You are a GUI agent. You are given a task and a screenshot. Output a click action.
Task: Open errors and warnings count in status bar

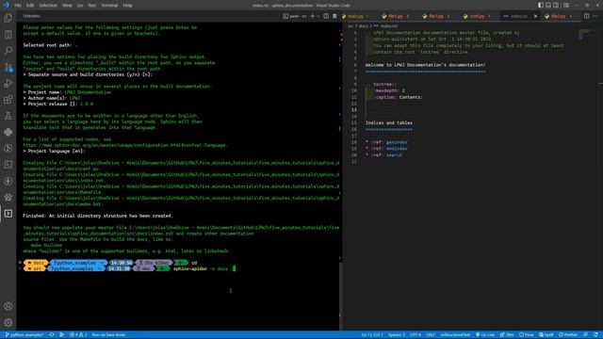pyautogui.click(x=78, y=335)
